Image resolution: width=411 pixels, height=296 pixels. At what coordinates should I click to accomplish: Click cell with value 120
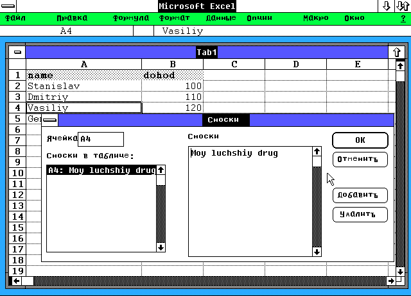point(173,108)
